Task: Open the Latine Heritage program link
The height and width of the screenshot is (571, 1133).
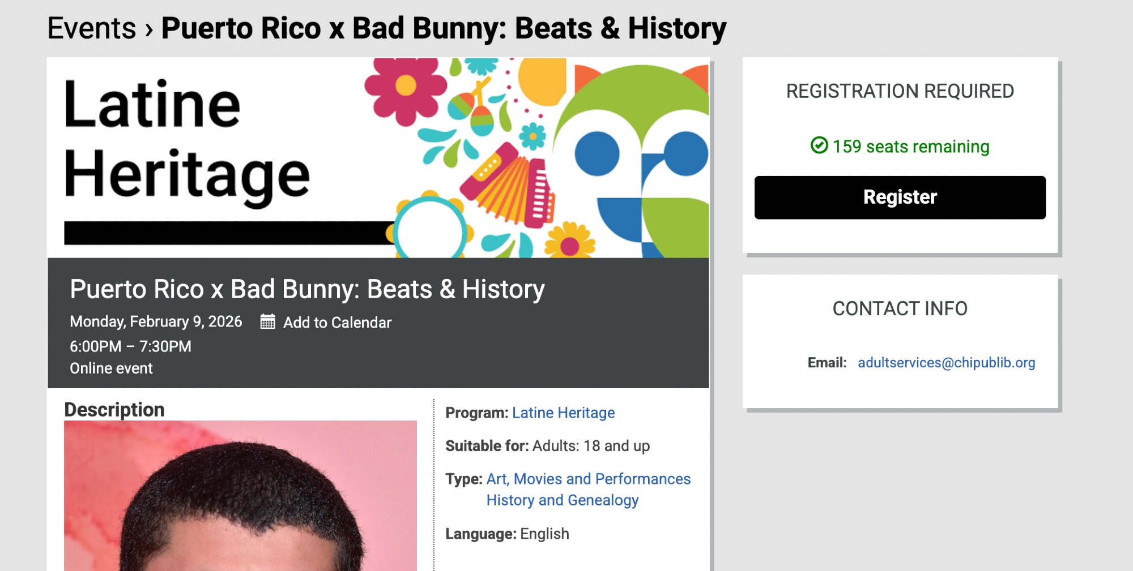Action: pyautogui.click(x=563, y=413)
